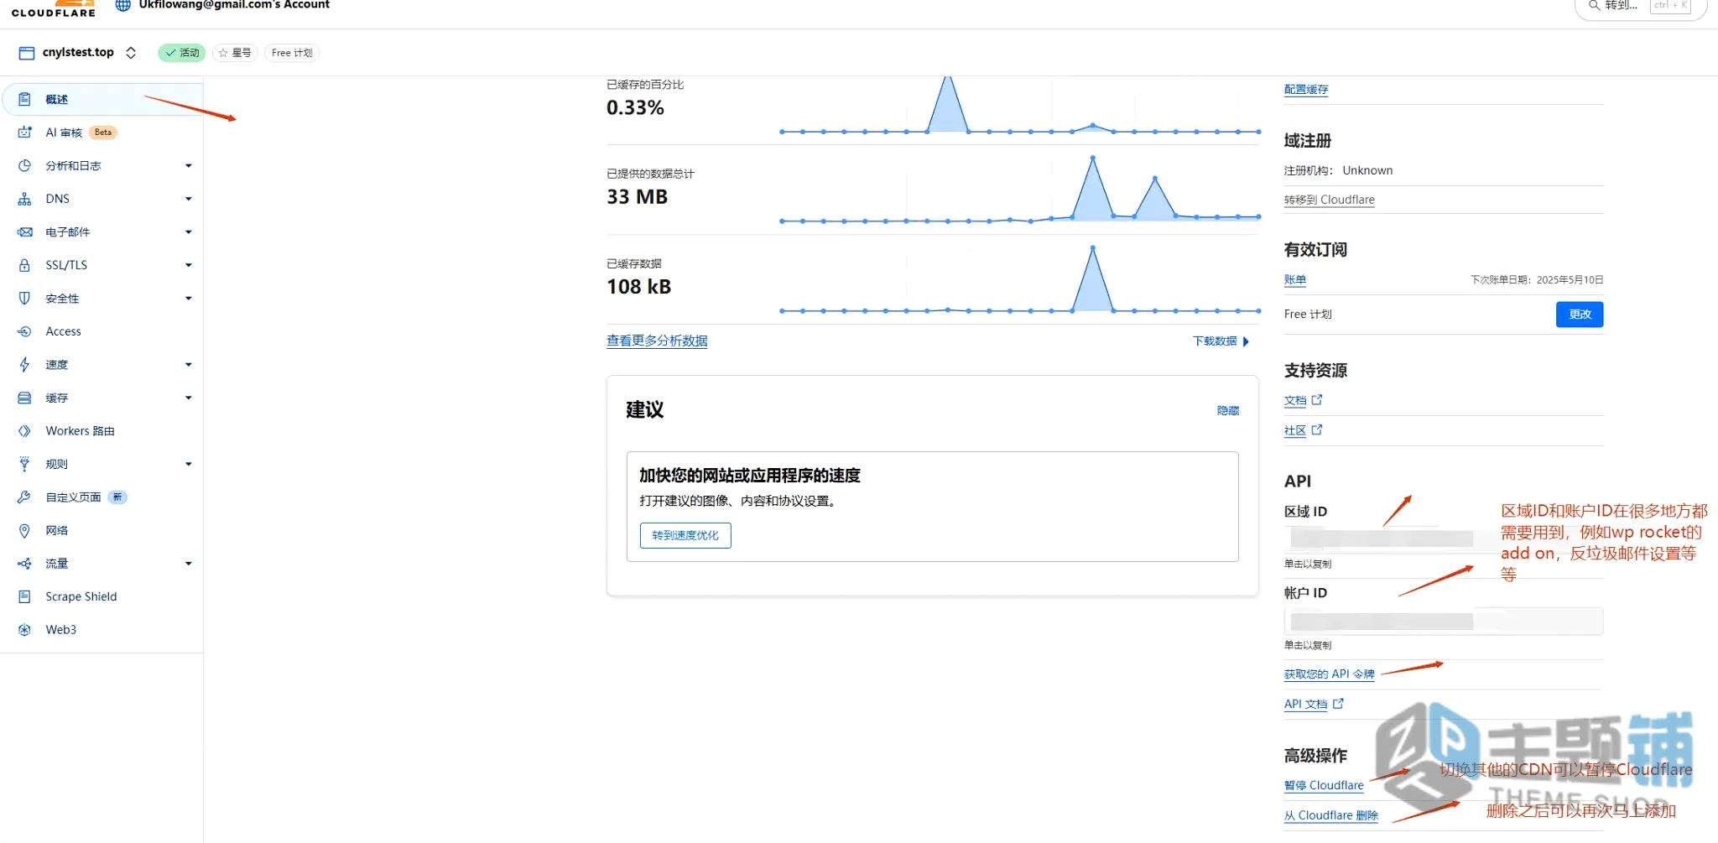Click the 速度 lightning bolt icon

point(24,365)
